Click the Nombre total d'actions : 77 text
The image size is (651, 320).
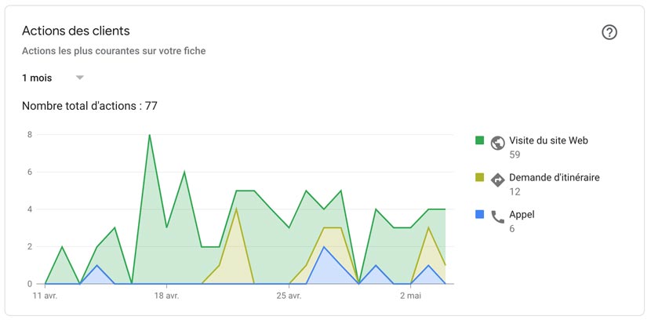tap(89, 106)
